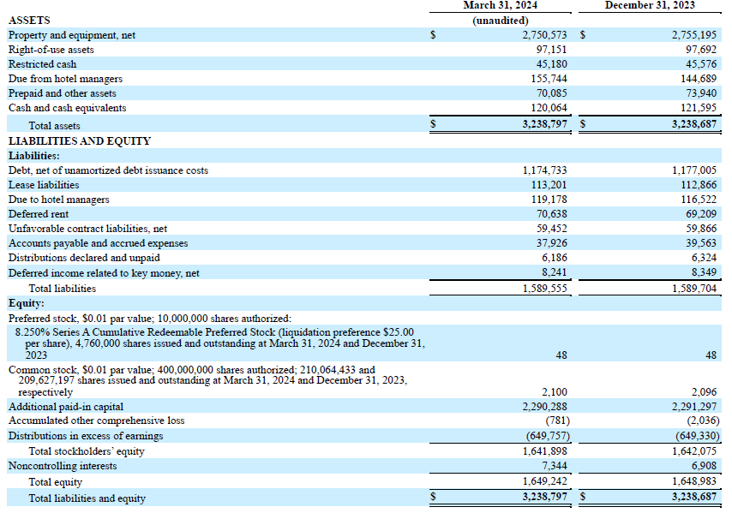
Task: Select the debt value 1,174,733
Action: point(544,170)
